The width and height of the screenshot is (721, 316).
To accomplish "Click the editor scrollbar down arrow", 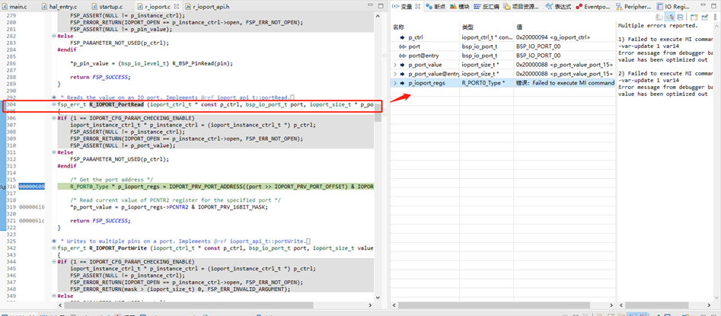I will pyautogui.click(x=378, y=297).
